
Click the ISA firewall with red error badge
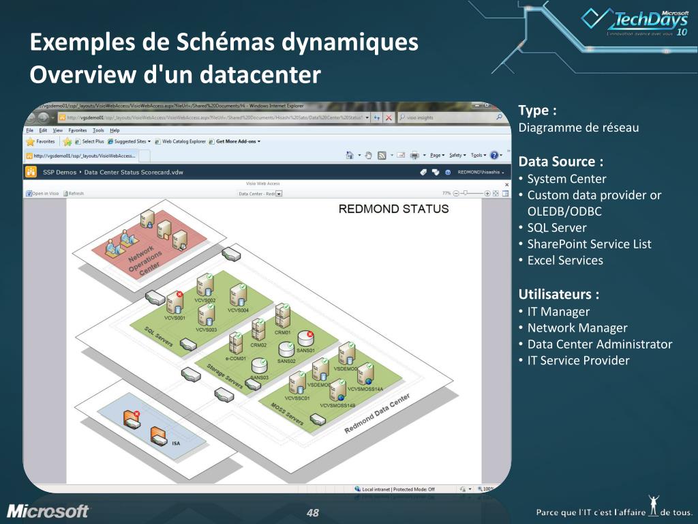click(132, 420)
